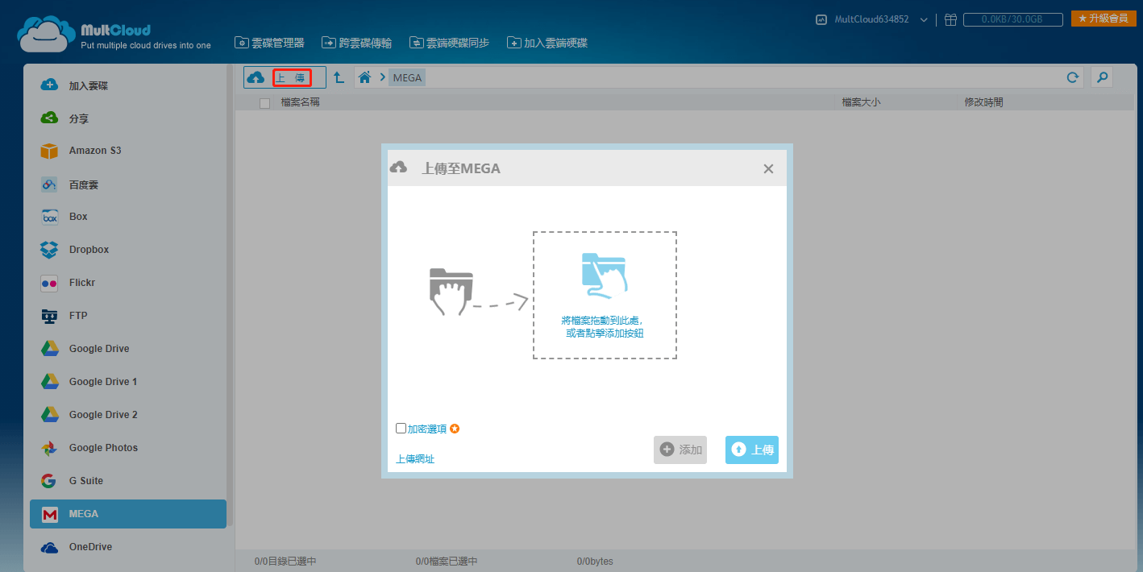Open 雲碟管理器 menu item
Viewport: 1143px width, 572px height.
pos(269,43)
